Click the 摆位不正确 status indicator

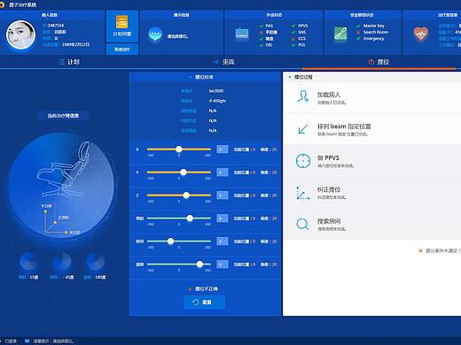(204, 288)
